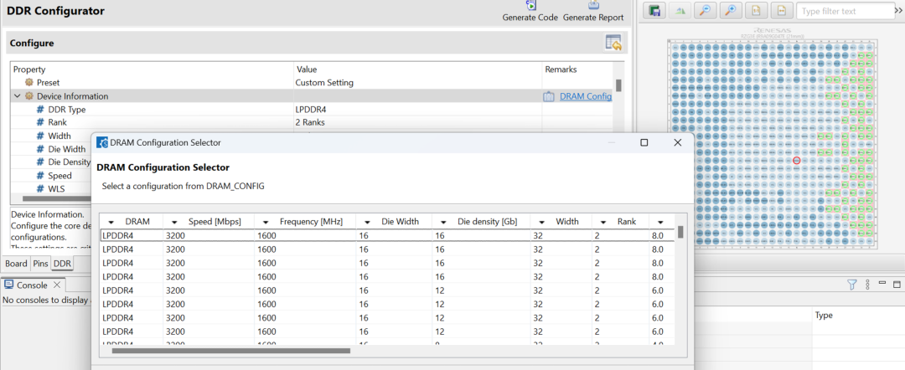Click the chip export icon in the package view toolbar
Viewport: 905px width, 370px height.
[654, 10]
